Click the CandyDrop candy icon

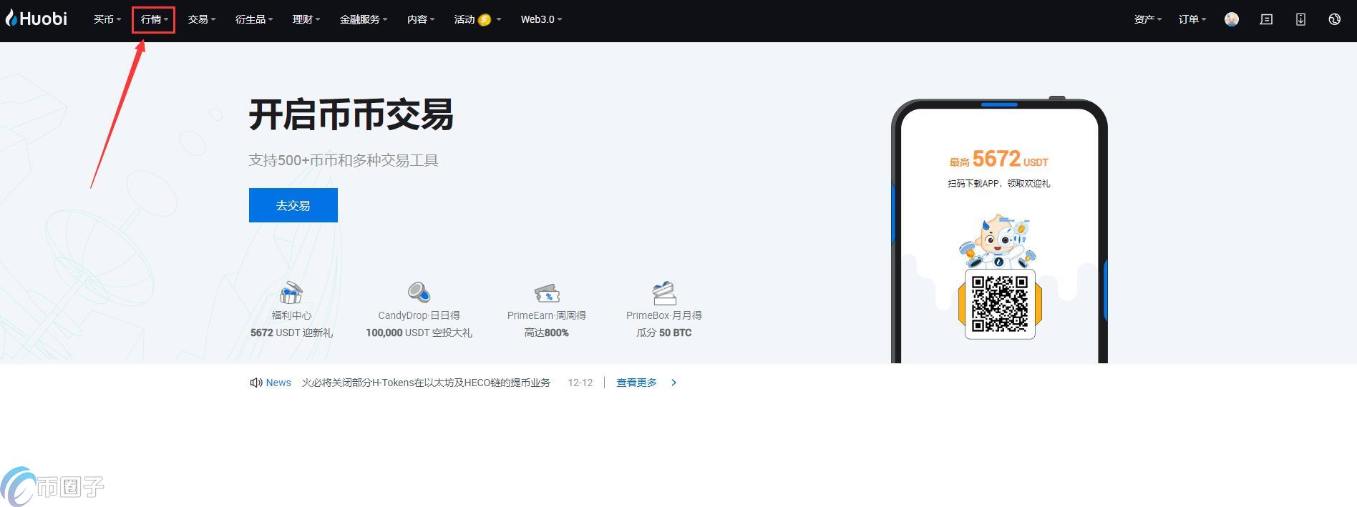coord(419,292)
